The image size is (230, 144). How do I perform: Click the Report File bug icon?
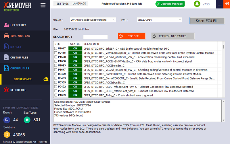click(x=6, y=90)
